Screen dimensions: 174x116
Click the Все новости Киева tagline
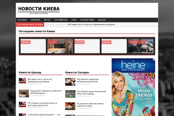click(39, 13)
